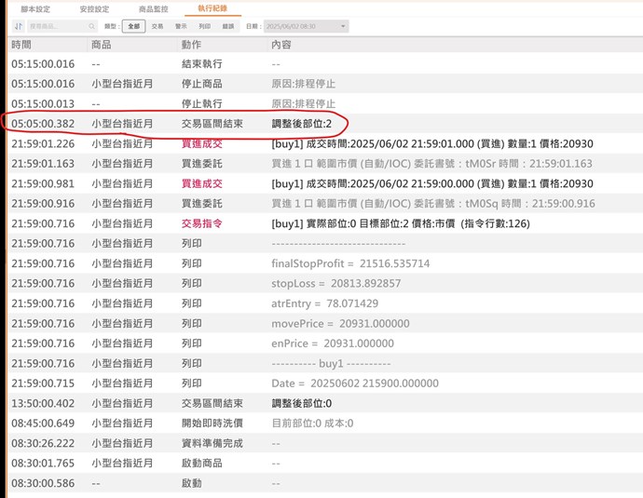
Task: Select the 全部 type filter
Action: pos(134,27)
